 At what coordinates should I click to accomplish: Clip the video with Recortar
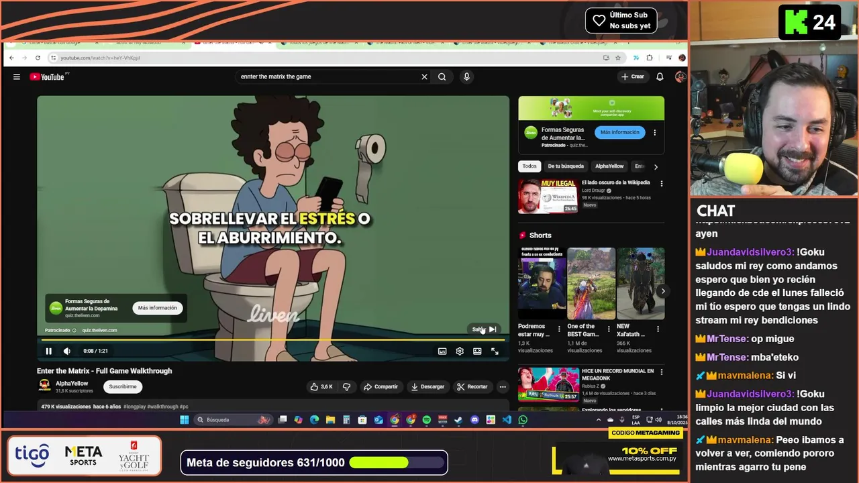[x=472, y=386]
